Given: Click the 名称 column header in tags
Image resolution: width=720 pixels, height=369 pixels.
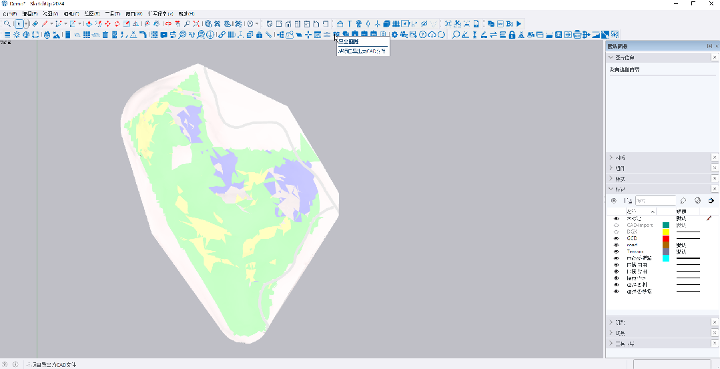Looking at the screenshot, I should (631, 211).
